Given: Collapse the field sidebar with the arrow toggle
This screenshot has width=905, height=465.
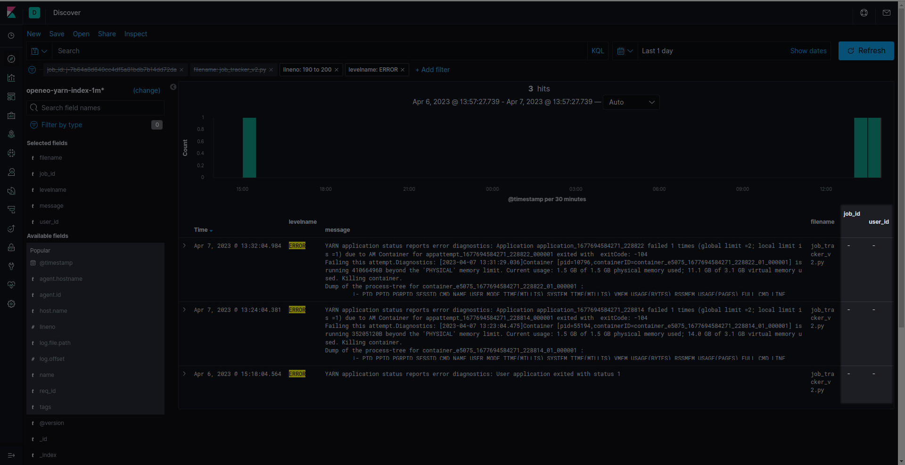Looking at the screenshot, I should 173,87.
